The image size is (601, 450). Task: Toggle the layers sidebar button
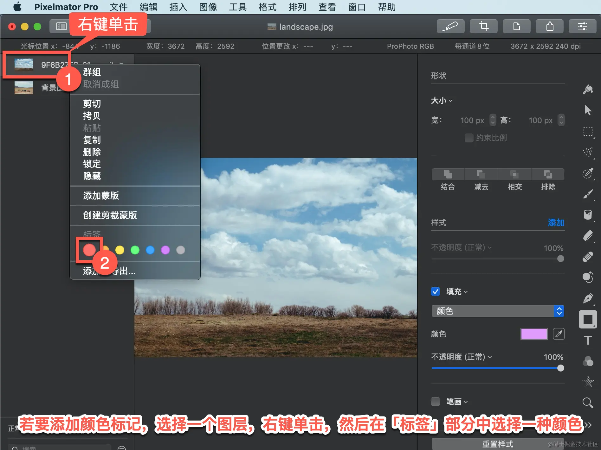click(x=61, y=26)
